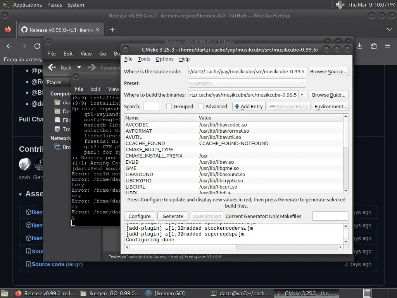
Task: Toggle the Grouped checkbox in CMake
Action: click(169, 106)
